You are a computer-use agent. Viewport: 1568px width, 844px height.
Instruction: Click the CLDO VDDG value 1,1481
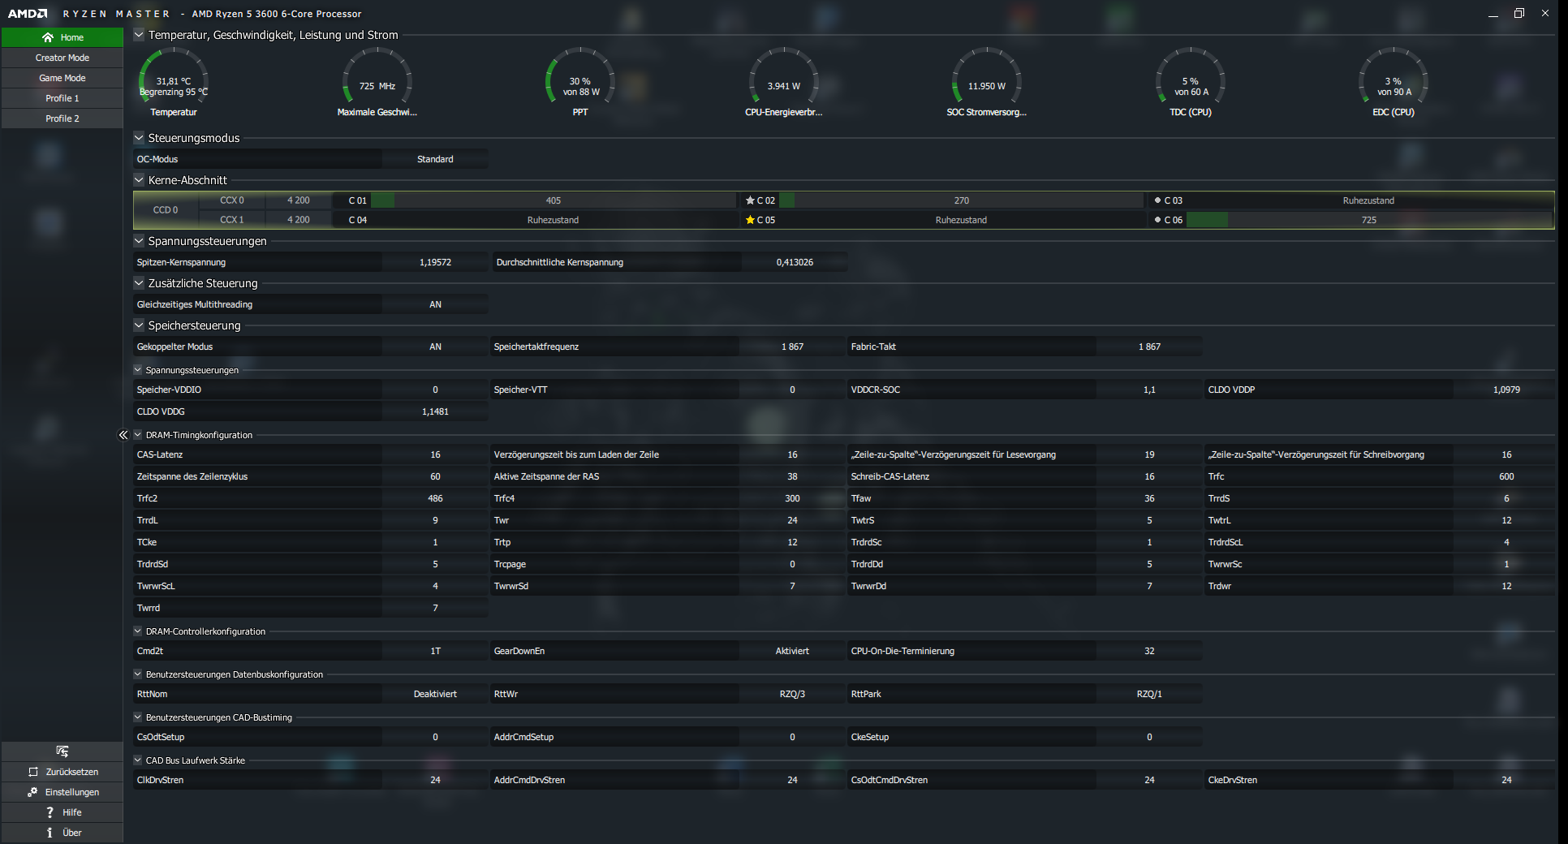click(x=435, y=411)
